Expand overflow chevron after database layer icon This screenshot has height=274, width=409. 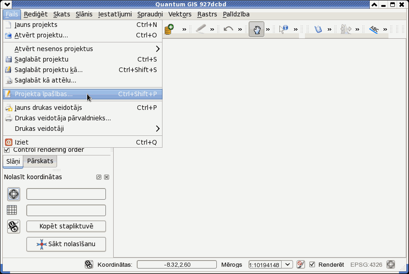click(184, 30)
